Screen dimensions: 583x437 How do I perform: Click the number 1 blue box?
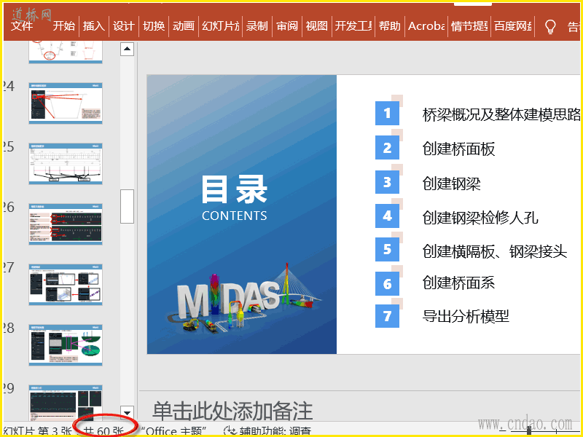click(x=387, y=113)
